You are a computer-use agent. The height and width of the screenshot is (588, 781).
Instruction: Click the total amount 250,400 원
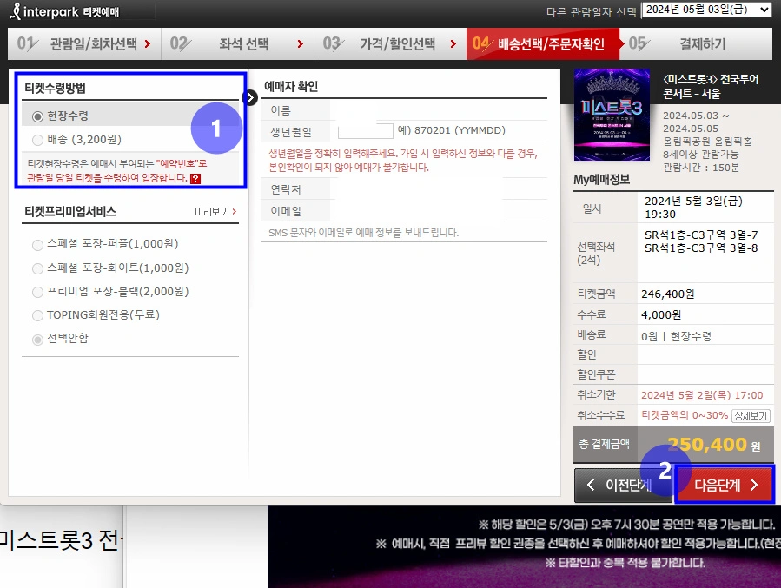[713, 444]
